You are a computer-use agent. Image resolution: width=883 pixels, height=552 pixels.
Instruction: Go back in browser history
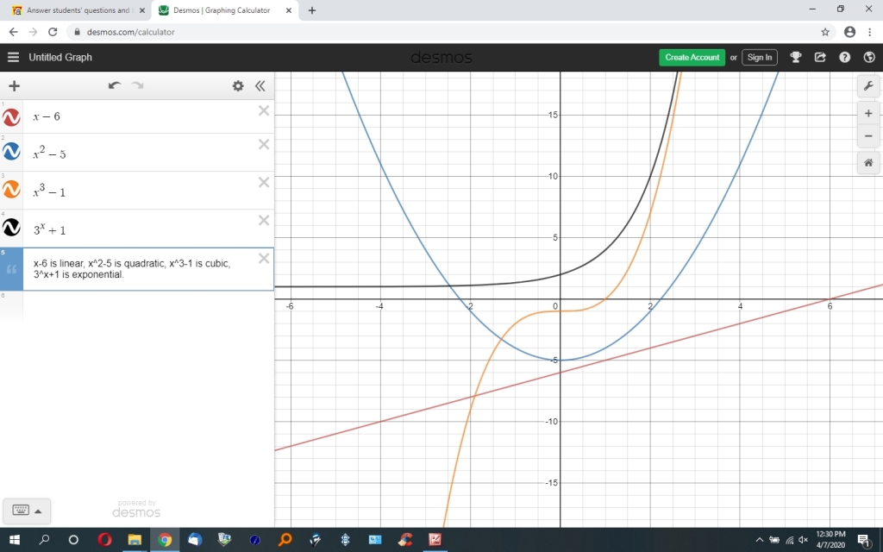tap(13, 32)
